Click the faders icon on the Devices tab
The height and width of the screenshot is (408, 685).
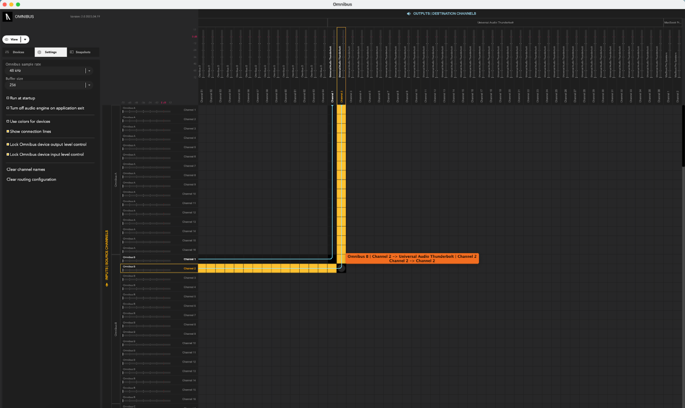tap(8, 52)
